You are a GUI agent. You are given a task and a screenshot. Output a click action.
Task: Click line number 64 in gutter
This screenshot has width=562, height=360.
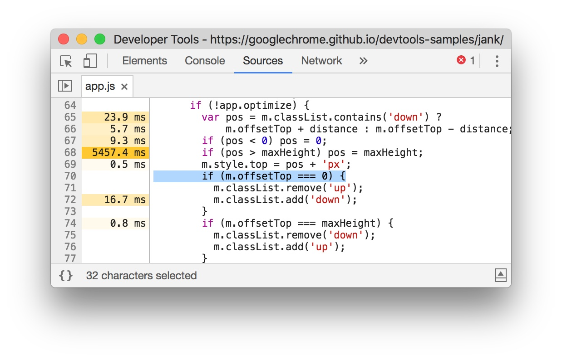pos(70,105)
